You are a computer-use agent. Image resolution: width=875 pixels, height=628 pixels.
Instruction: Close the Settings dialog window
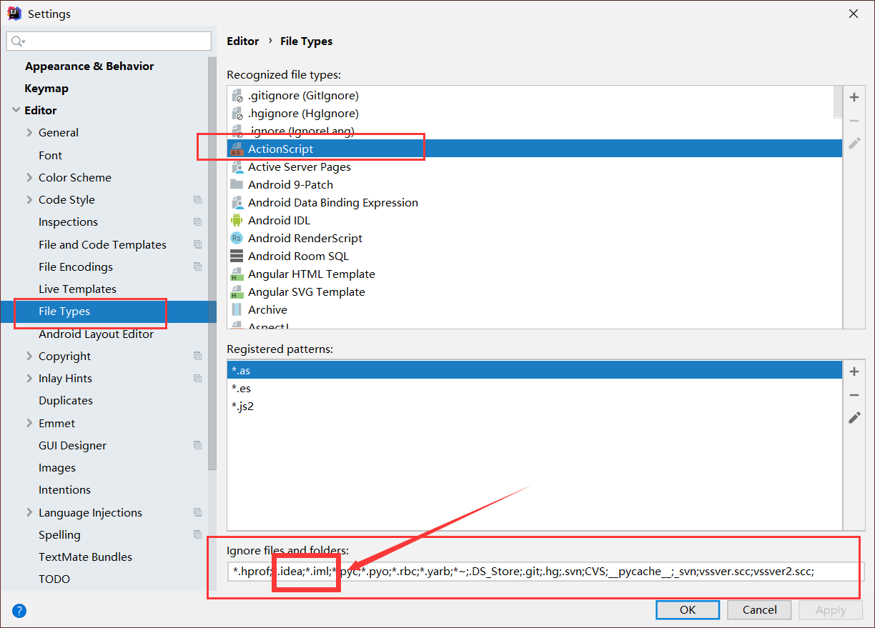coord(854,14)
